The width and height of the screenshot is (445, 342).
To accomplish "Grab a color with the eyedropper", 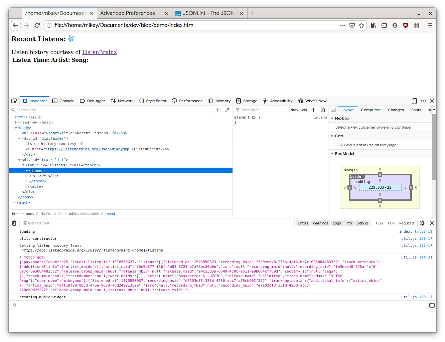I will click(x=227, y=110).
